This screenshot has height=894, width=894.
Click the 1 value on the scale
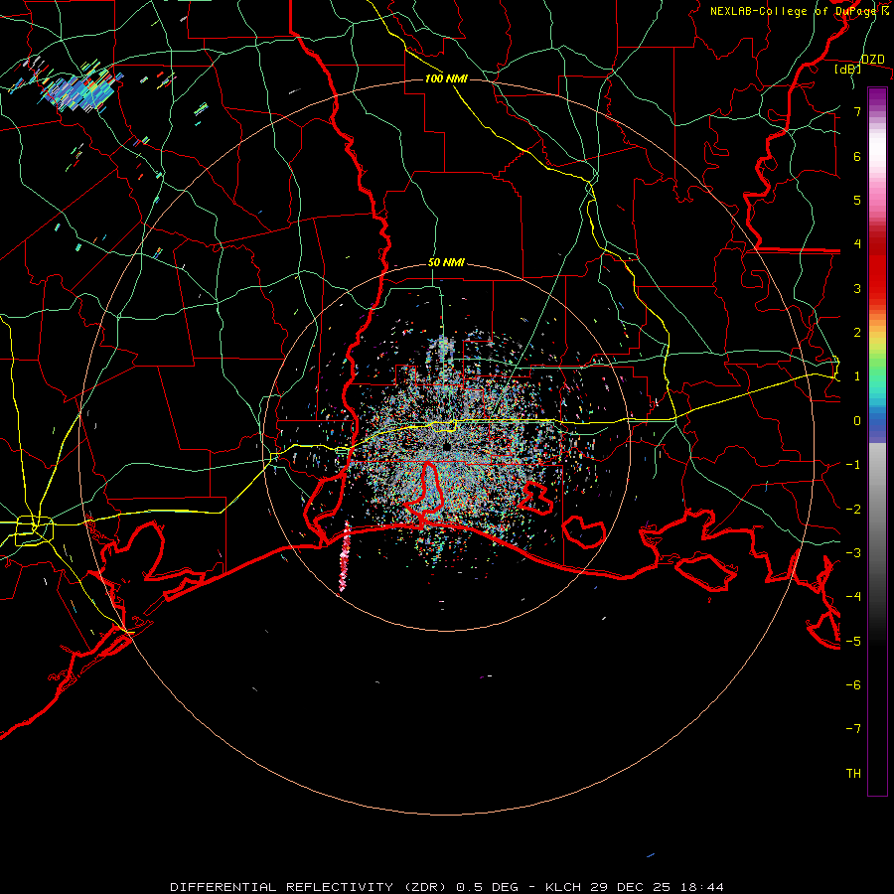click(x=857, y=376)
